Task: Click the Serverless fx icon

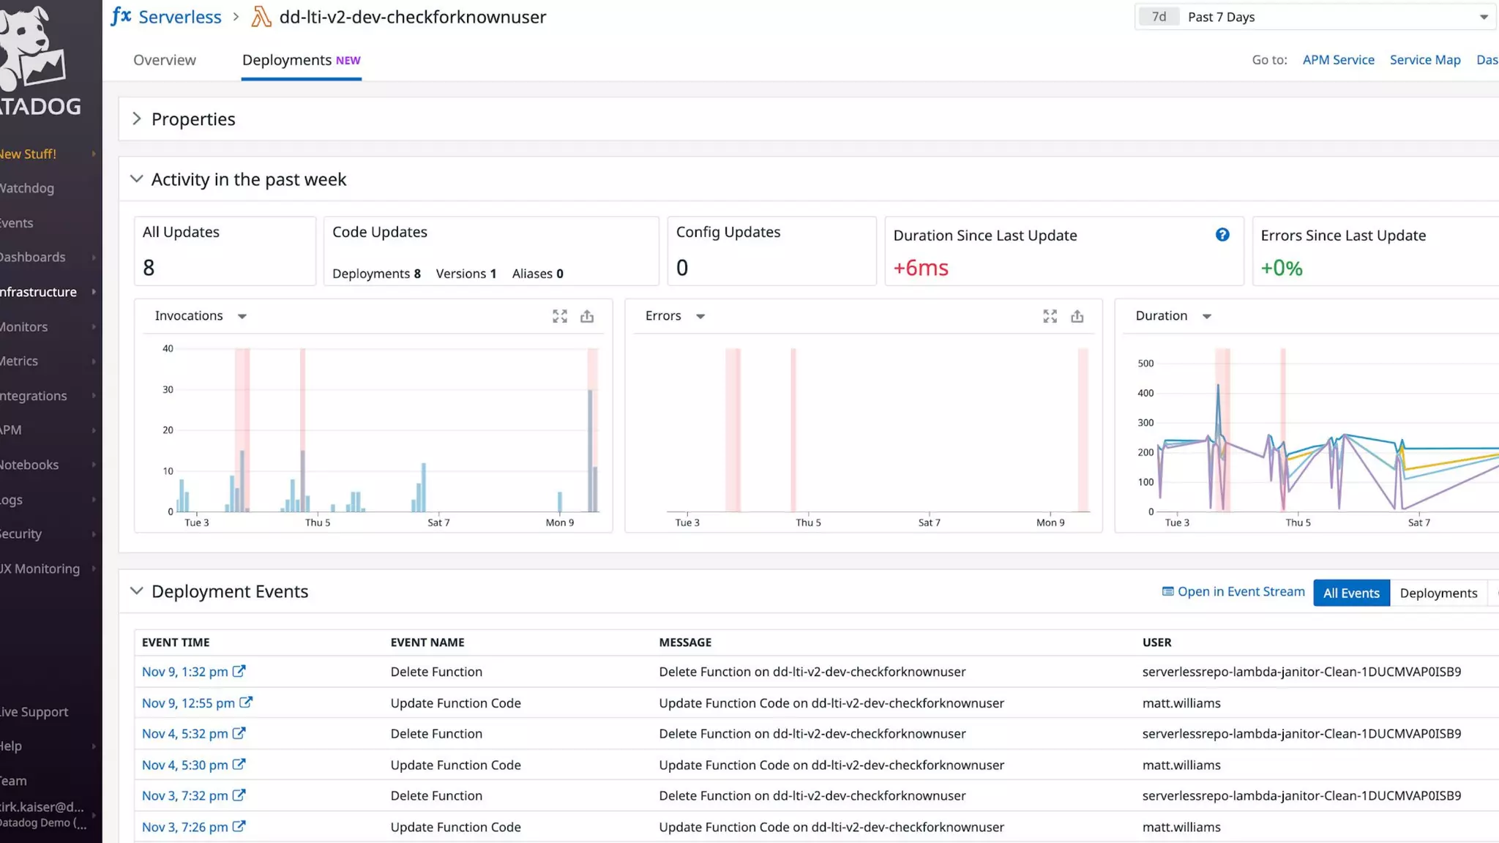Action: 121,16
